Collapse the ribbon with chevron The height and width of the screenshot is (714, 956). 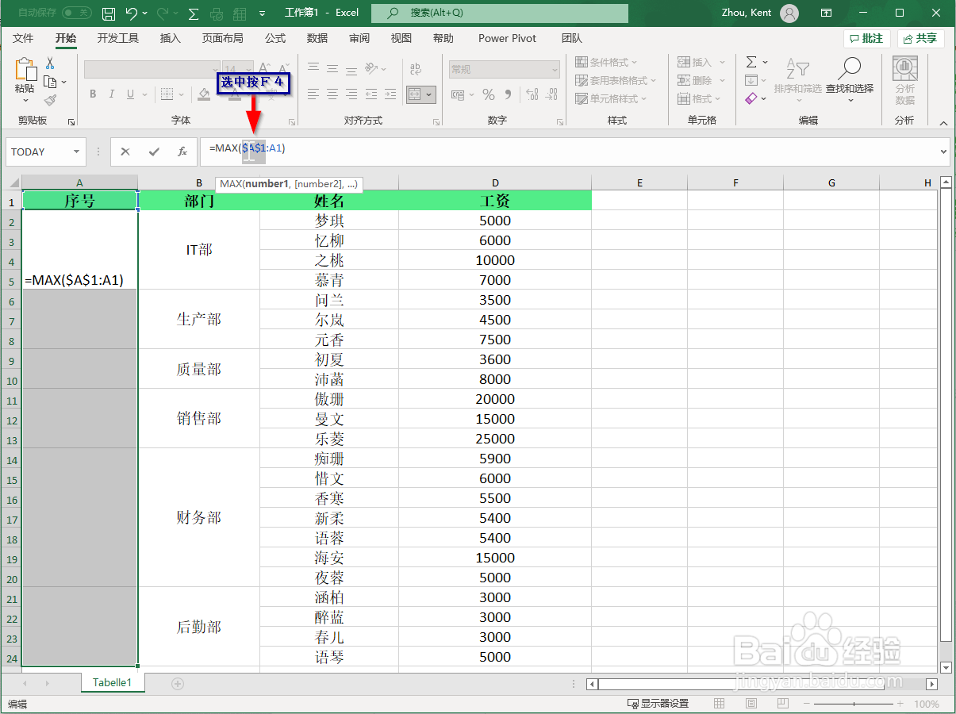click(943, 122)
